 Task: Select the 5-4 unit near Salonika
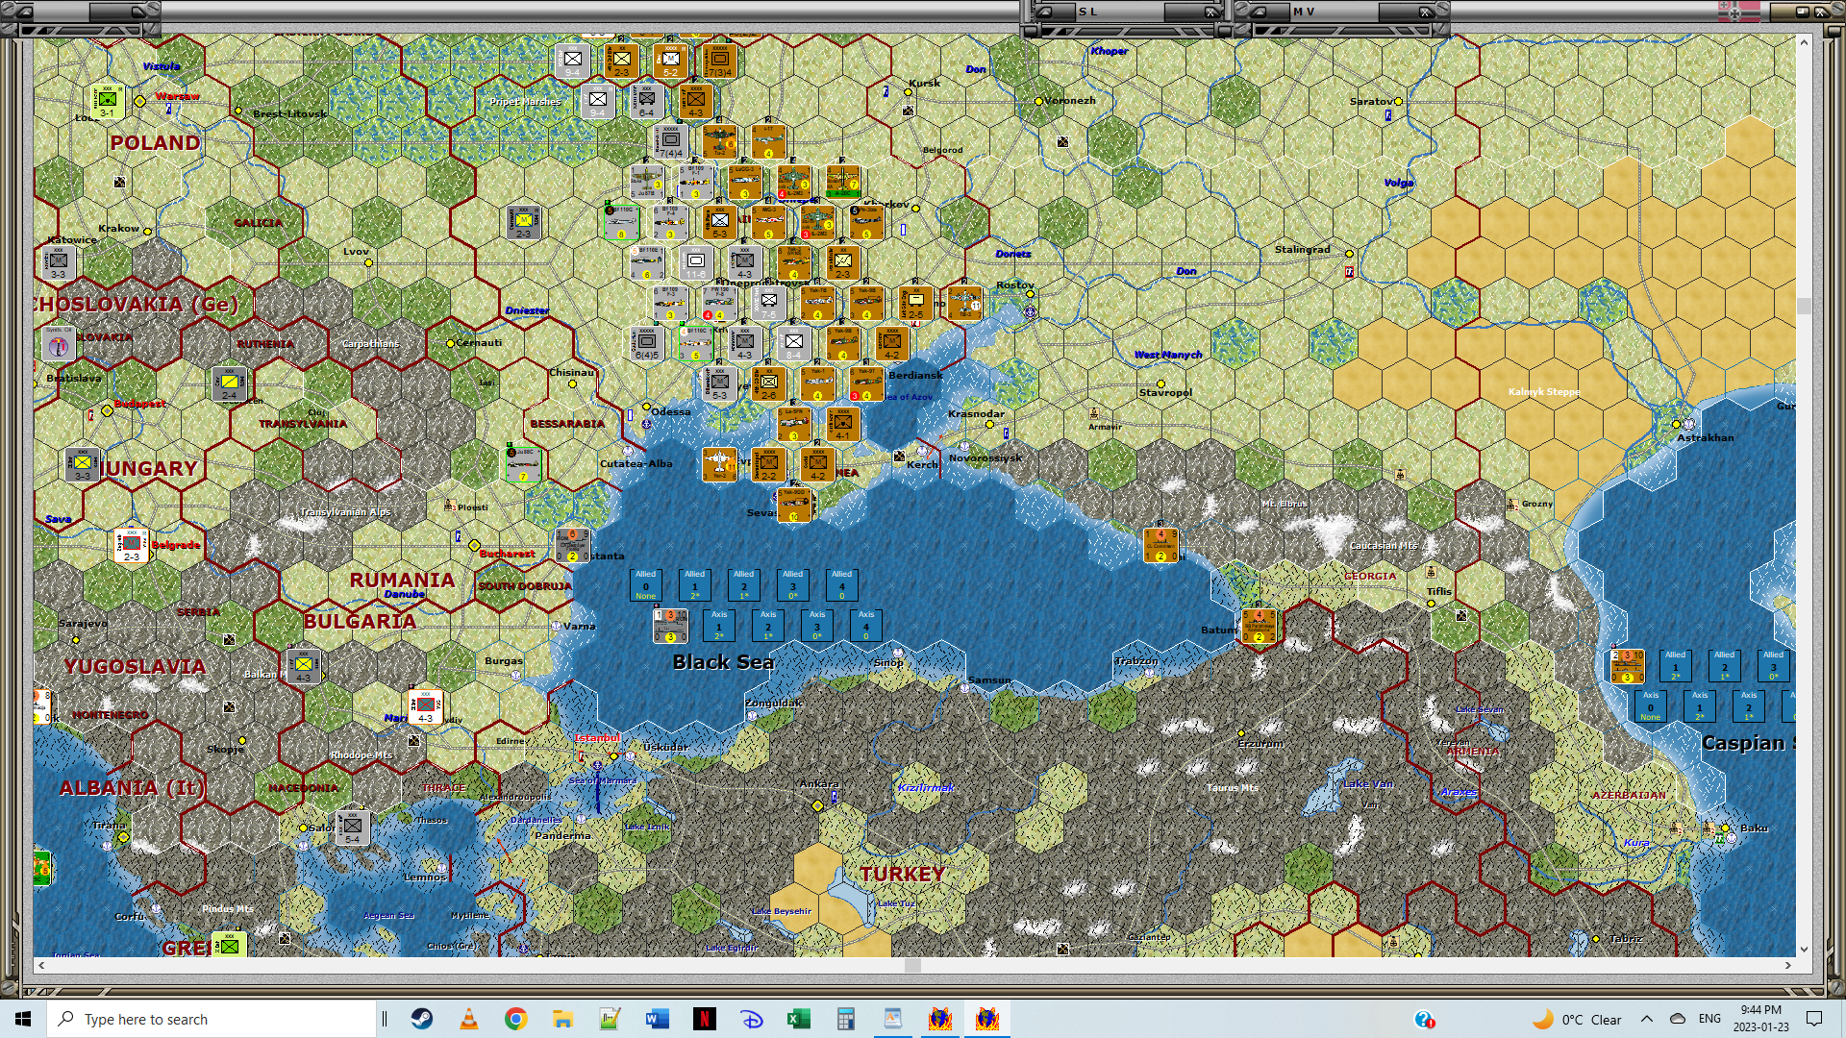[x=353, y=828]
